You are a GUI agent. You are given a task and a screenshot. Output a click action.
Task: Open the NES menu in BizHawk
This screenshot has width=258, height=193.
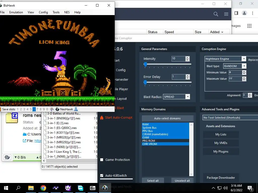pos(67,12)
